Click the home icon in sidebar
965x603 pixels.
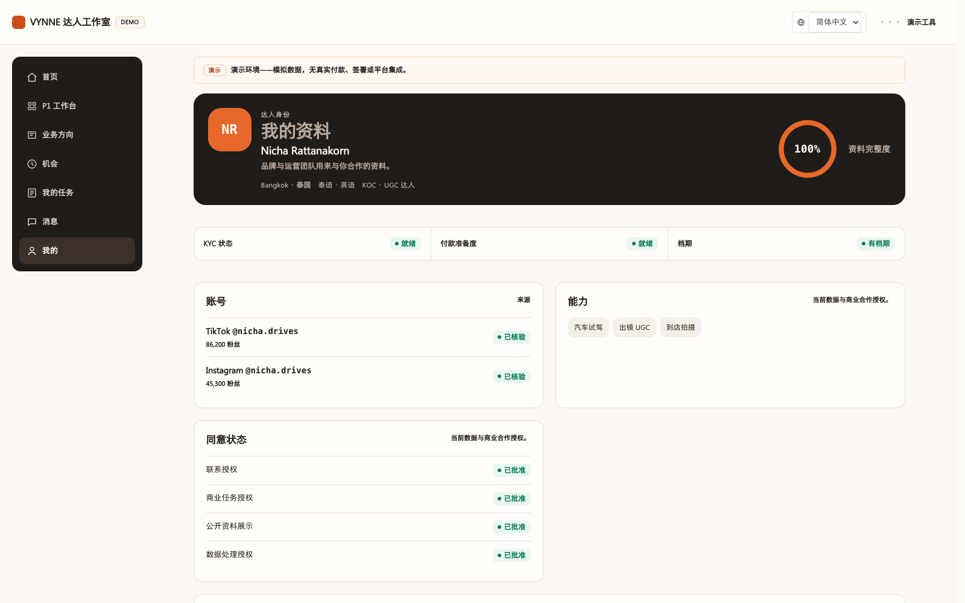[32, 77]
